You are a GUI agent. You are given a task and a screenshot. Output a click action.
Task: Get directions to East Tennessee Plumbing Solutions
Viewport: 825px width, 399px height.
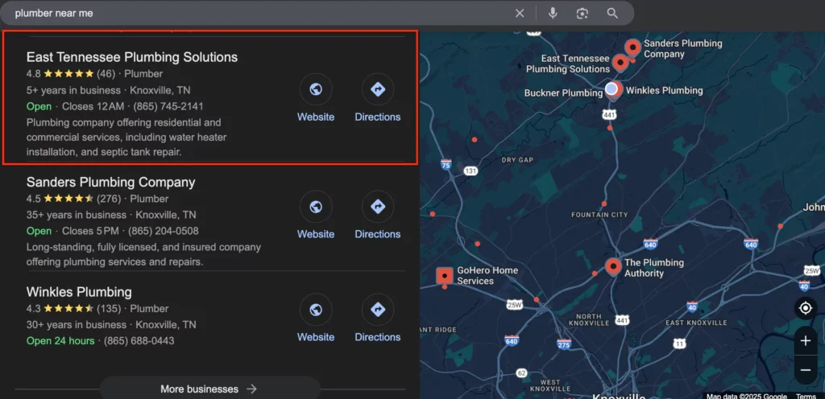click(377, 89)
